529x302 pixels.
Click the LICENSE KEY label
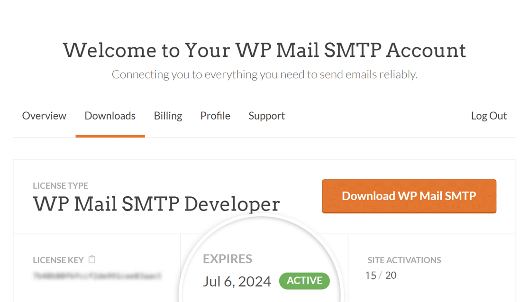pos(58,260)
